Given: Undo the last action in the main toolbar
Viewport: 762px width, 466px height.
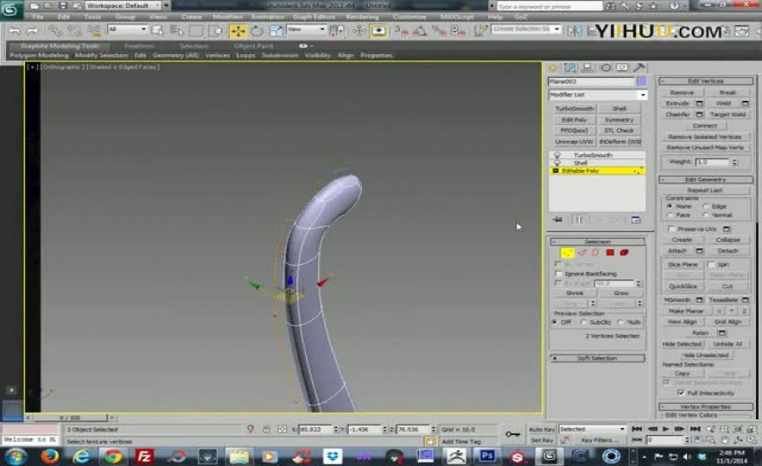Looking at the screenshot, I should click(x=15, y=31).
